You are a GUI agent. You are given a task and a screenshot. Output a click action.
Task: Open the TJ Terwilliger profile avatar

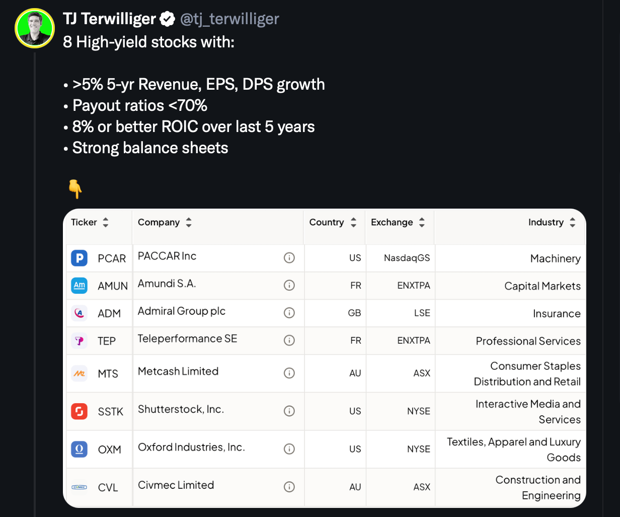click(35, 28)
